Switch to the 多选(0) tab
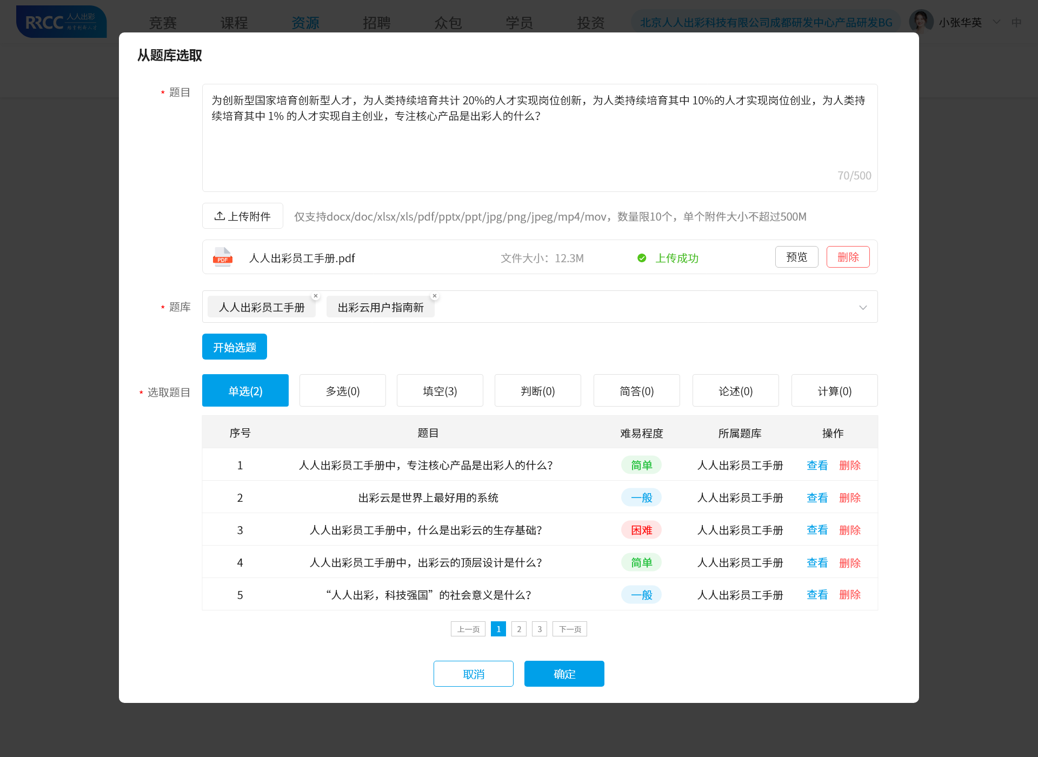The image size is (1038, 757). (343, 390)
